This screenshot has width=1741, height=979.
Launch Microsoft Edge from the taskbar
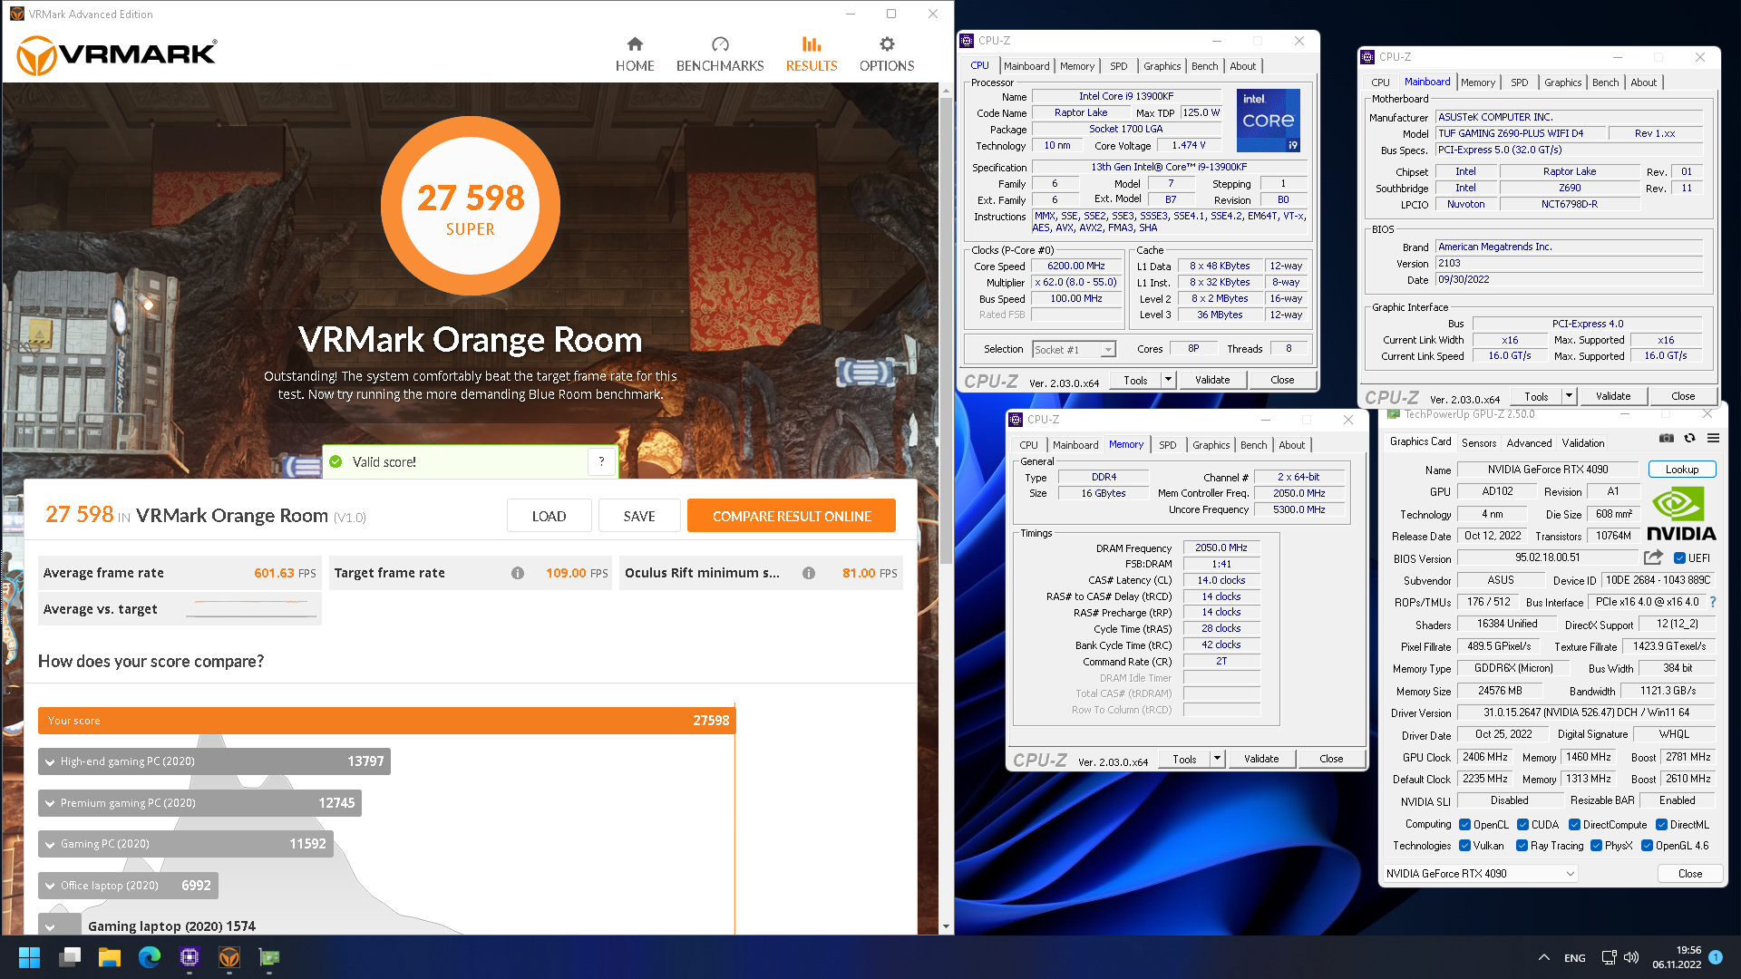[x=150, y=957]
